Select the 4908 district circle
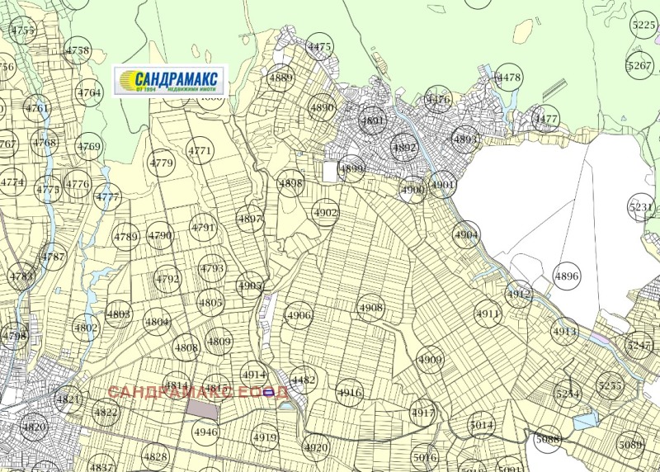This screenshot has height=472, width=660. click(x=371, y=308)
